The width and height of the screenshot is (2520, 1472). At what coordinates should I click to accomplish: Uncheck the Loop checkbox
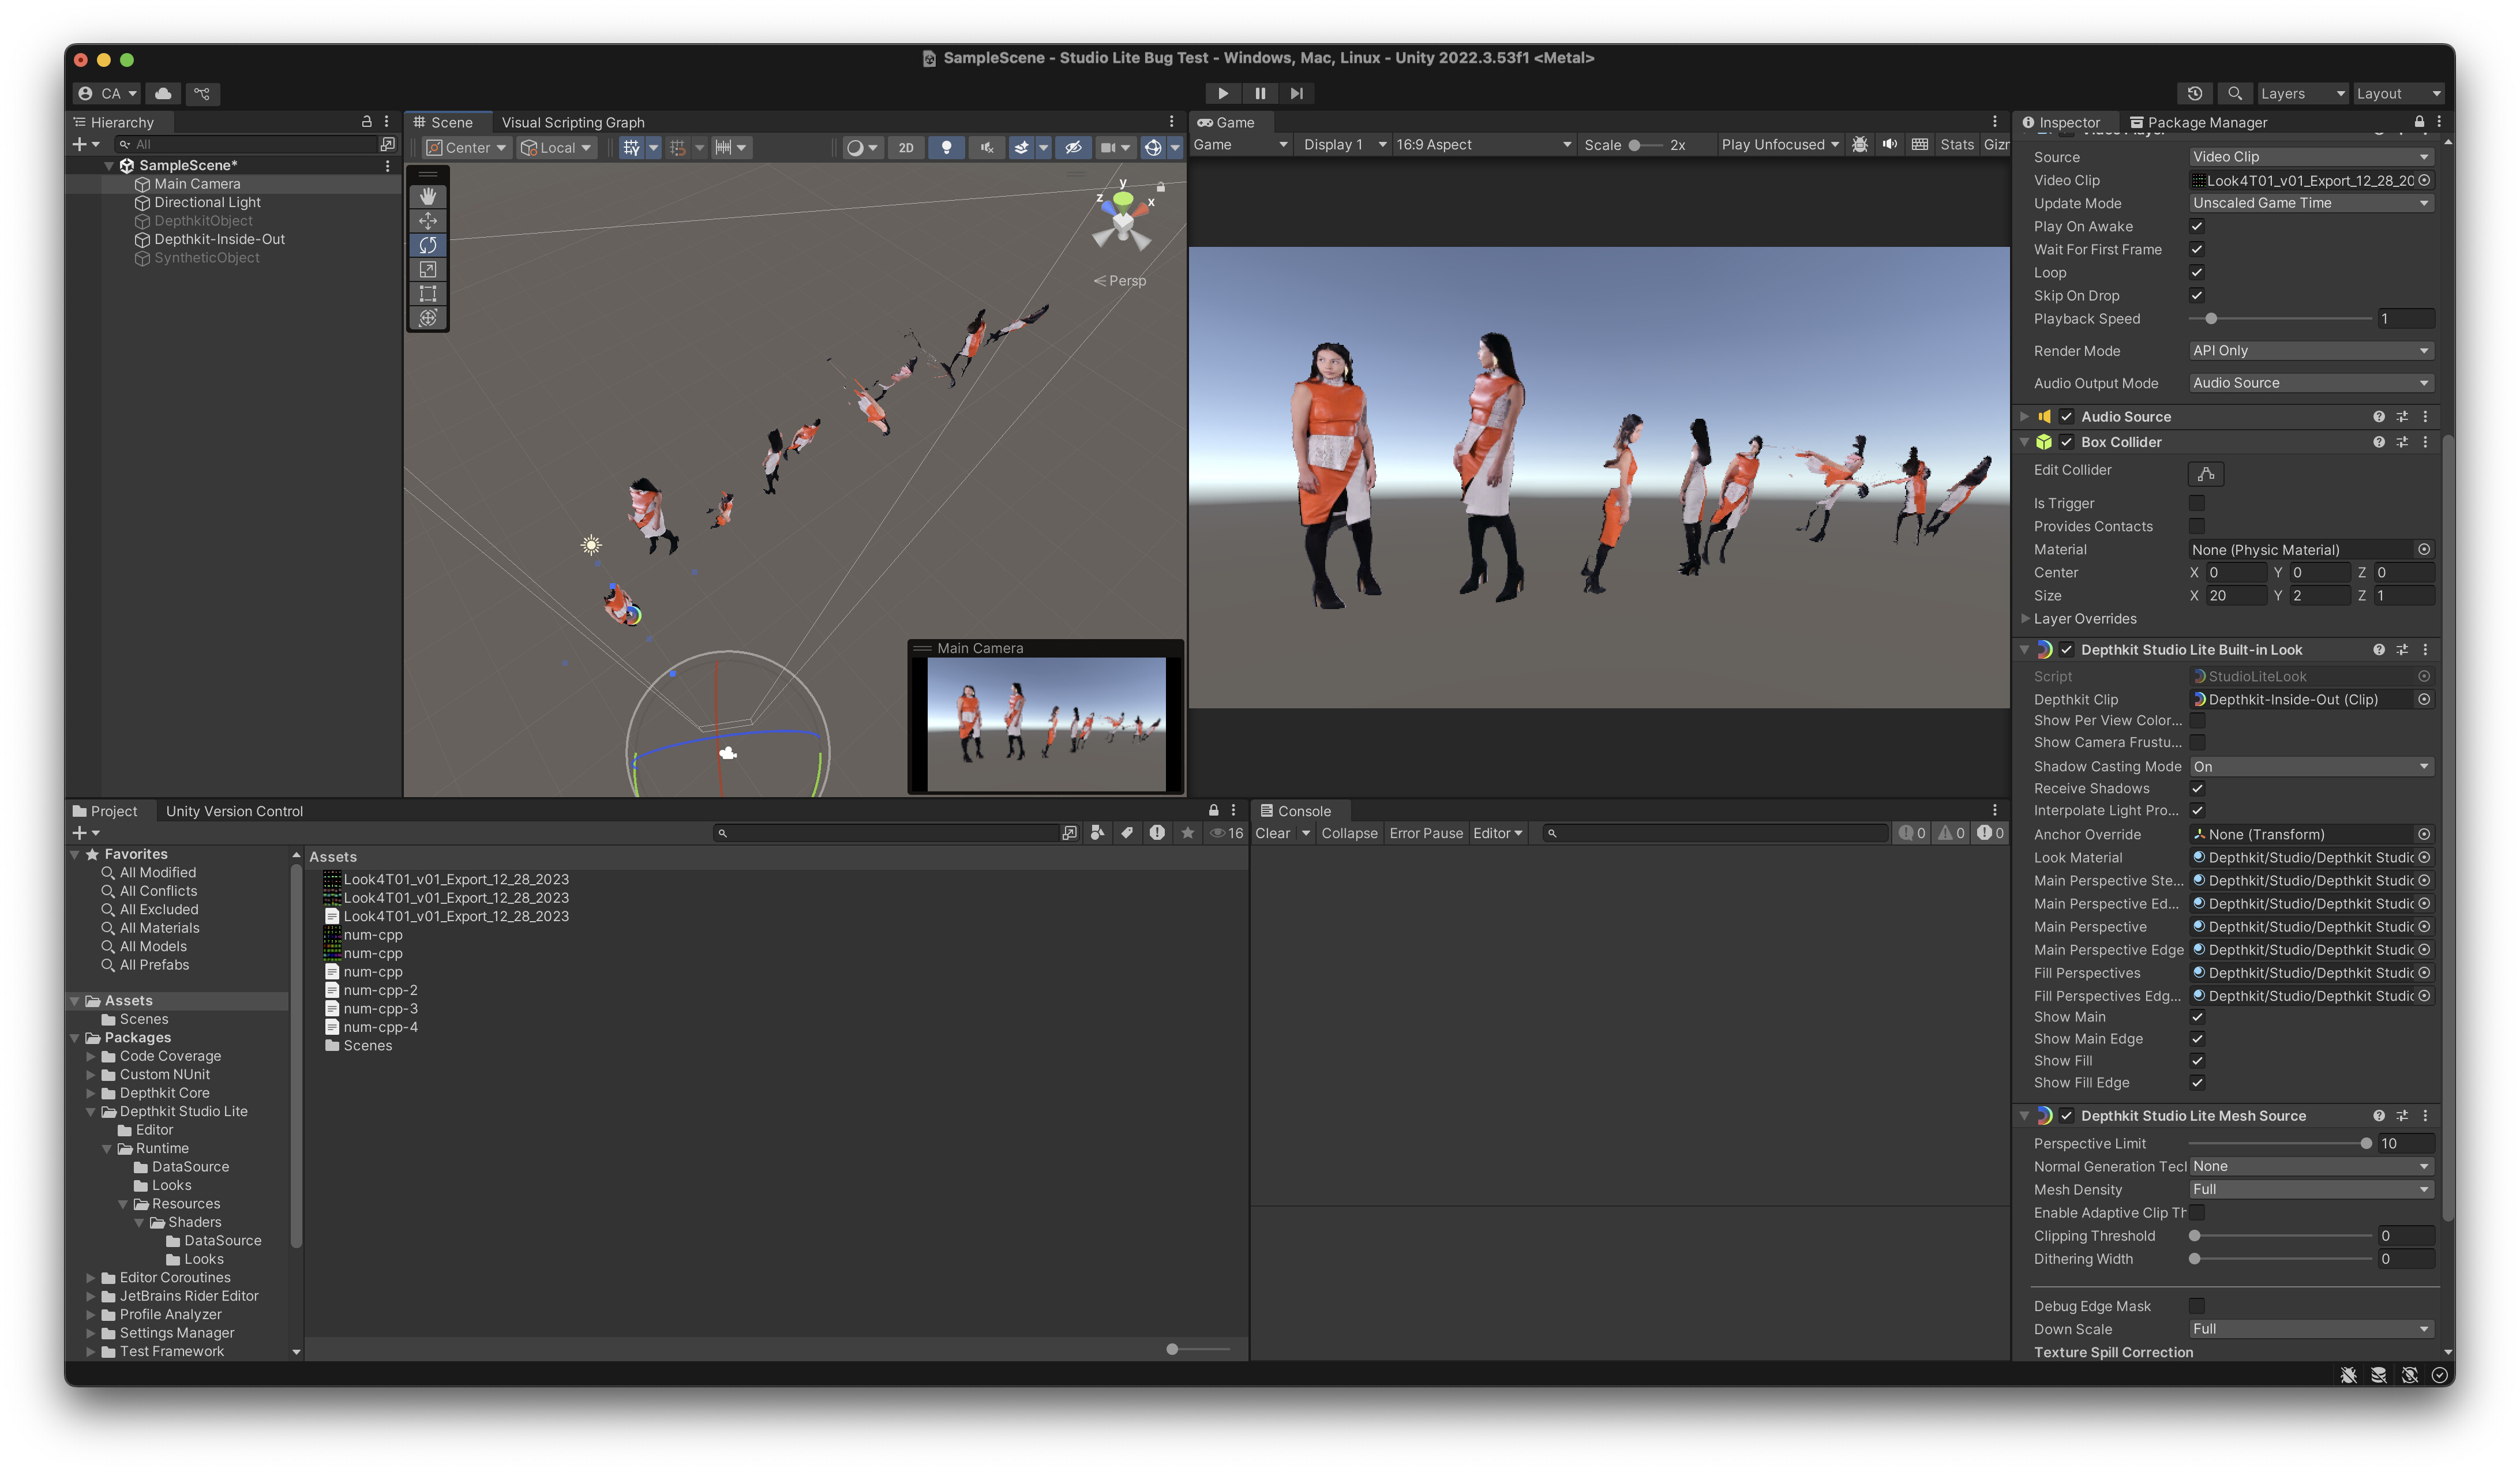point(2196,272)
